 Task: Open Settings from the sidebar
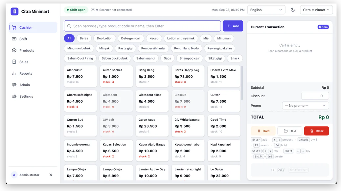tap(33, 96)
